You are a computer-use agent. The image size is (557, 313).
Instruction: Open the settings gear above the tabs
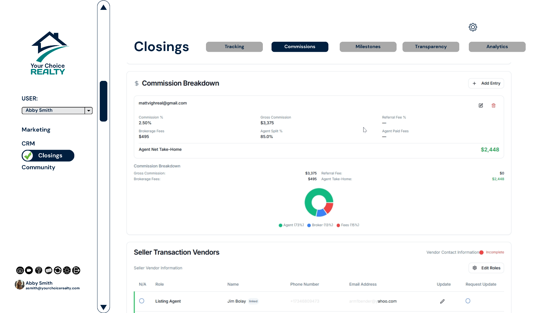pyautogui.click(x=473, y=27)
